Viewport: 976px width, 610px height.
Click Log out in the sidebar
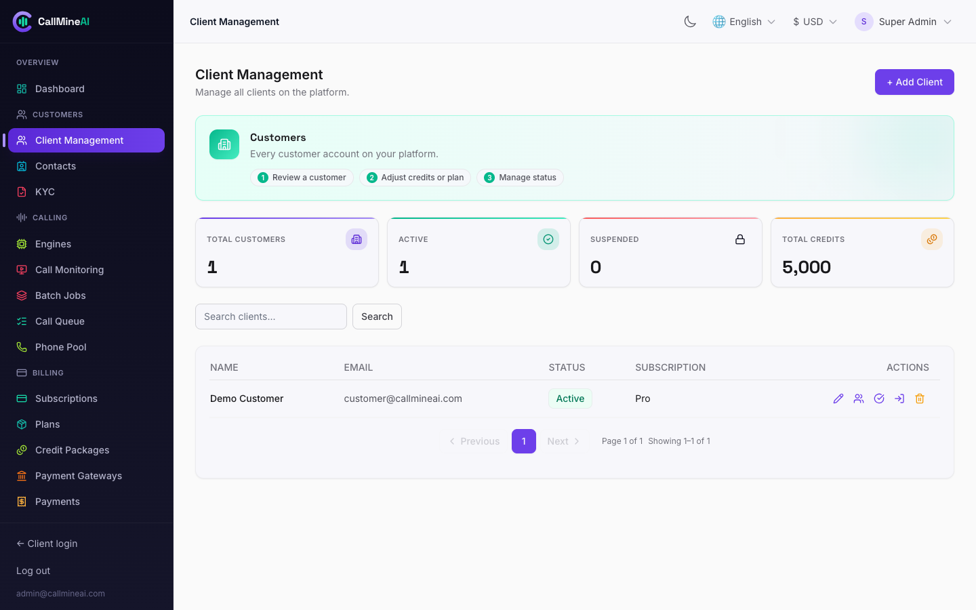[x=33, y=571]
